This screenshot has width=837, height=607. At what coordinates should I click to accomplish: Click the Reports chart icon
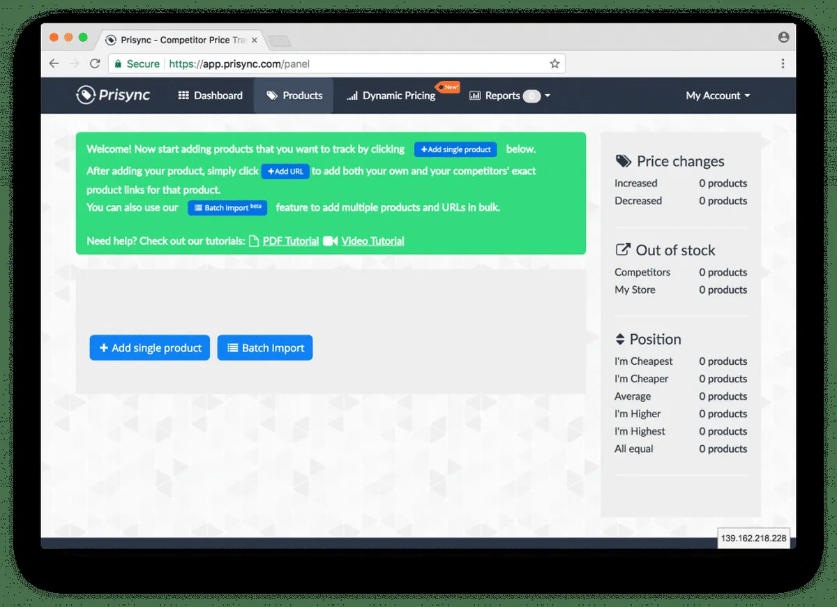(475, 96)
